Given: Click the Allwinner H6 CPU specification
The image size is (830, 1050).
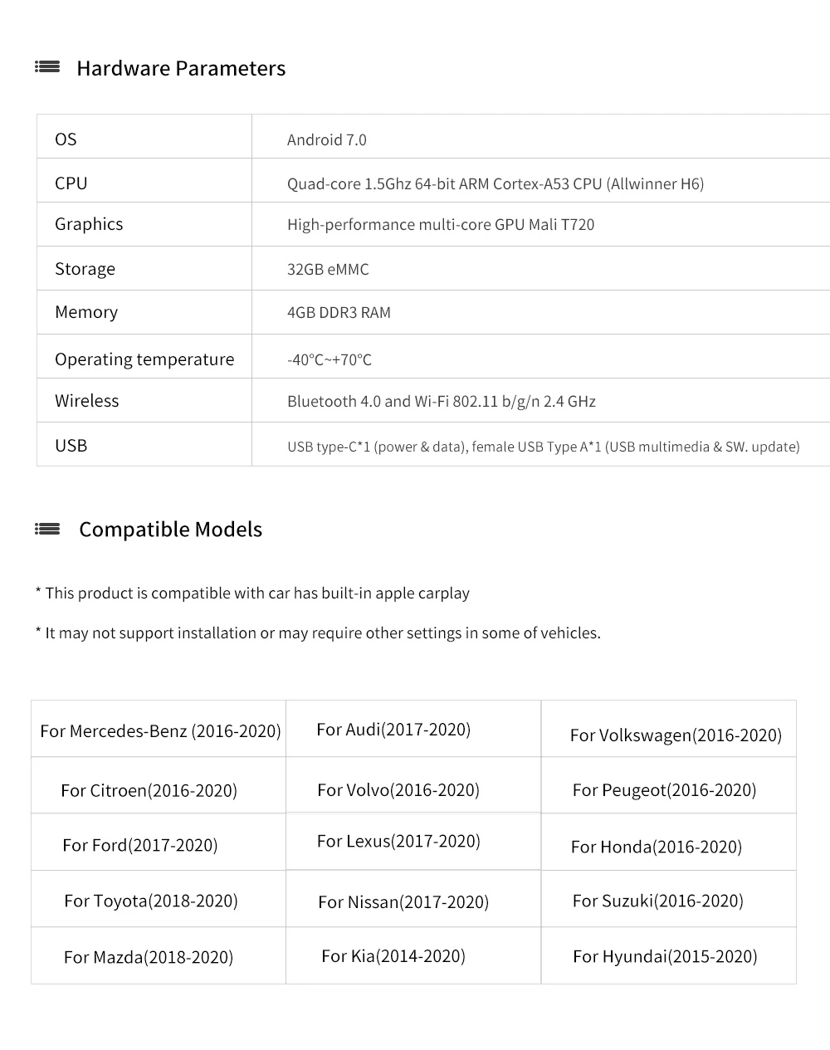Looking at the screenshot, I should (496, 183).
